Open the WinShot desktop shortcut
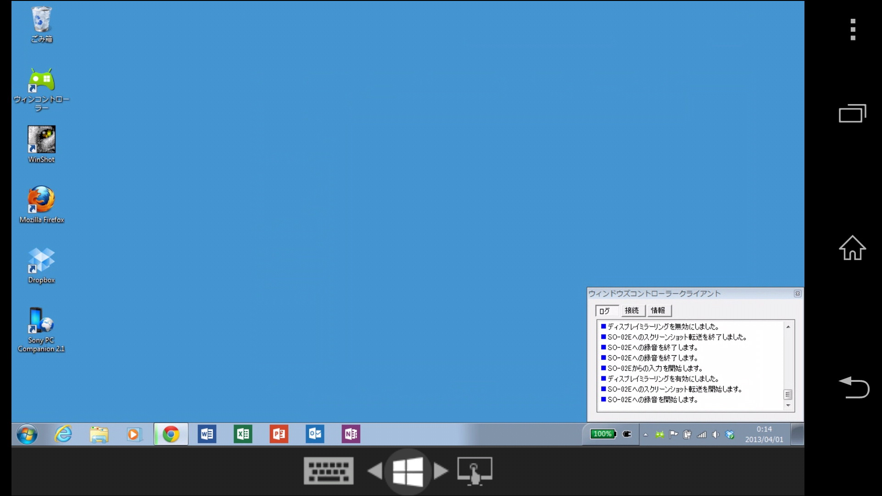882x496 pixels. point(41,140)
